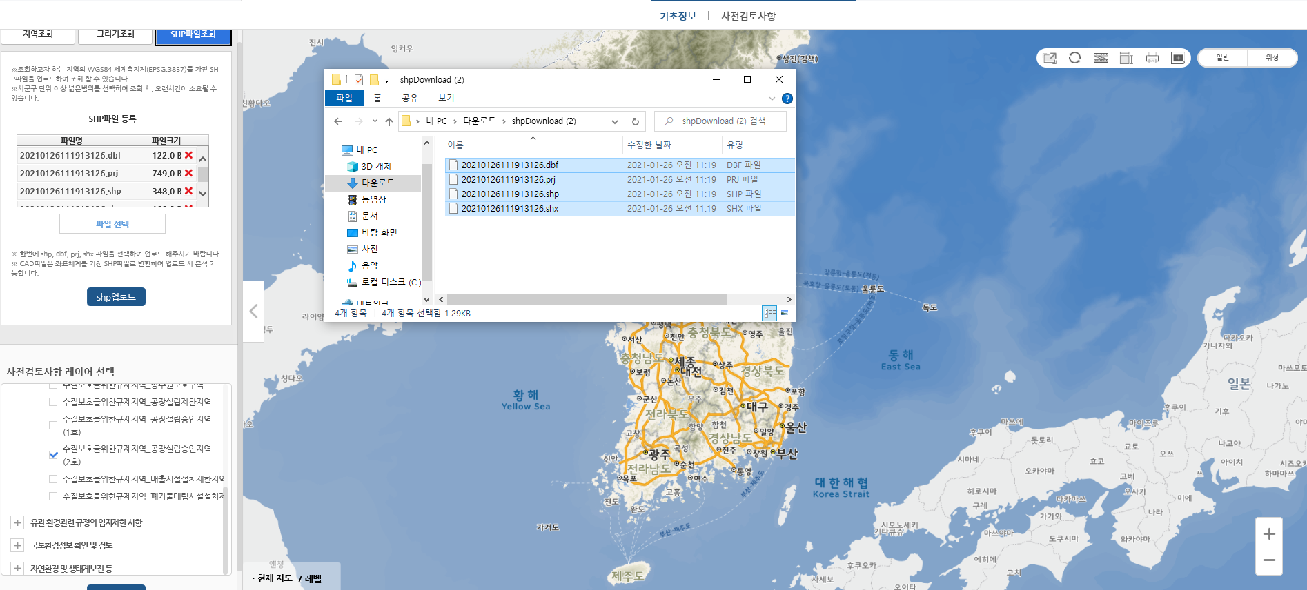Viewport: 1307px width, 590px height.
Task: Click the zoom in plus button on map
Action: tap(1268, 534)
